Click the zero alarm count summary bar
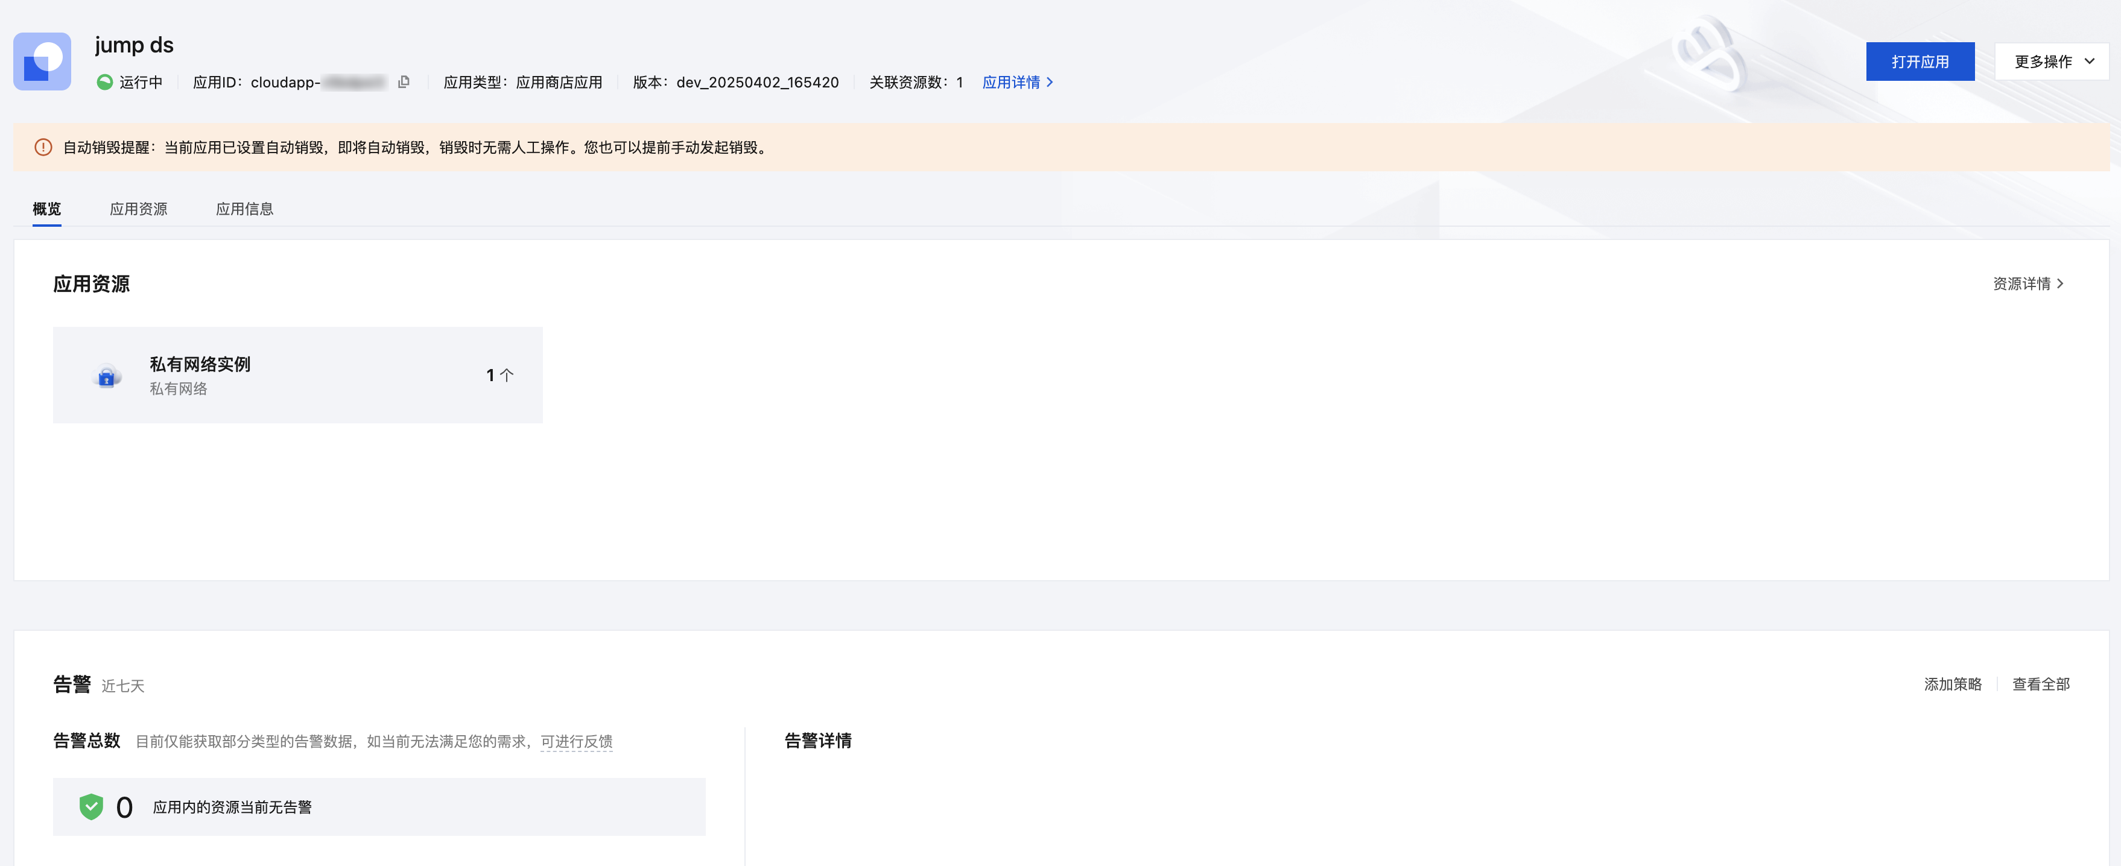Screen dimensions: 2121x866 [379, 807]
